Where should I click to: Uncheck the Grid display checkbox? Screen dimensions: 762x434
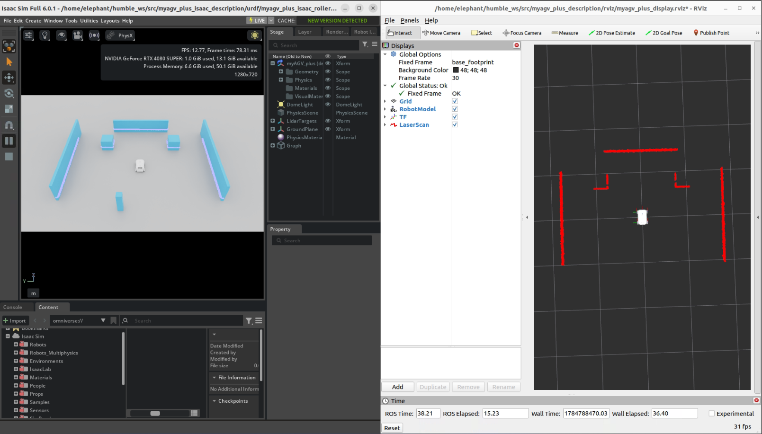[455, 101]
